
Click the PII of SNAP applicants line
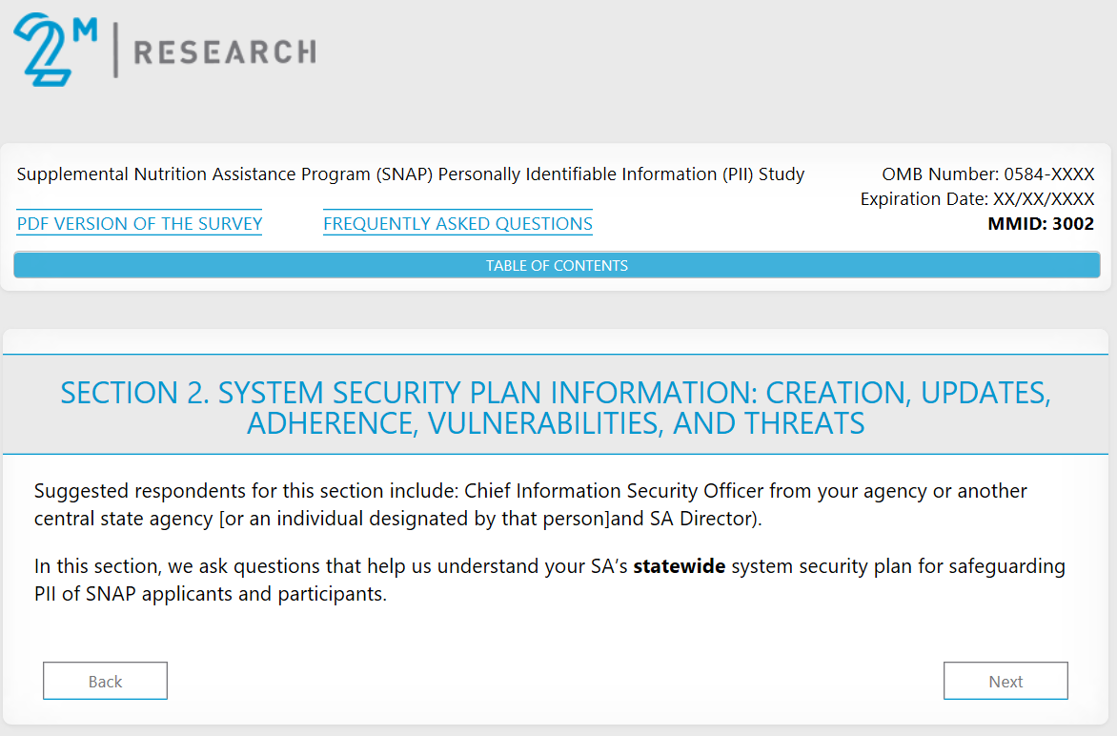tap(210, 596)
